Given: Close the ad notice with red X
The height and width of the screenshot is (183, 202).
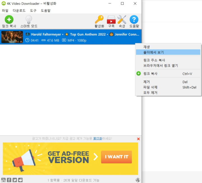Looking at the screenshot, I should pyautogui.click(x=138, y=139).
